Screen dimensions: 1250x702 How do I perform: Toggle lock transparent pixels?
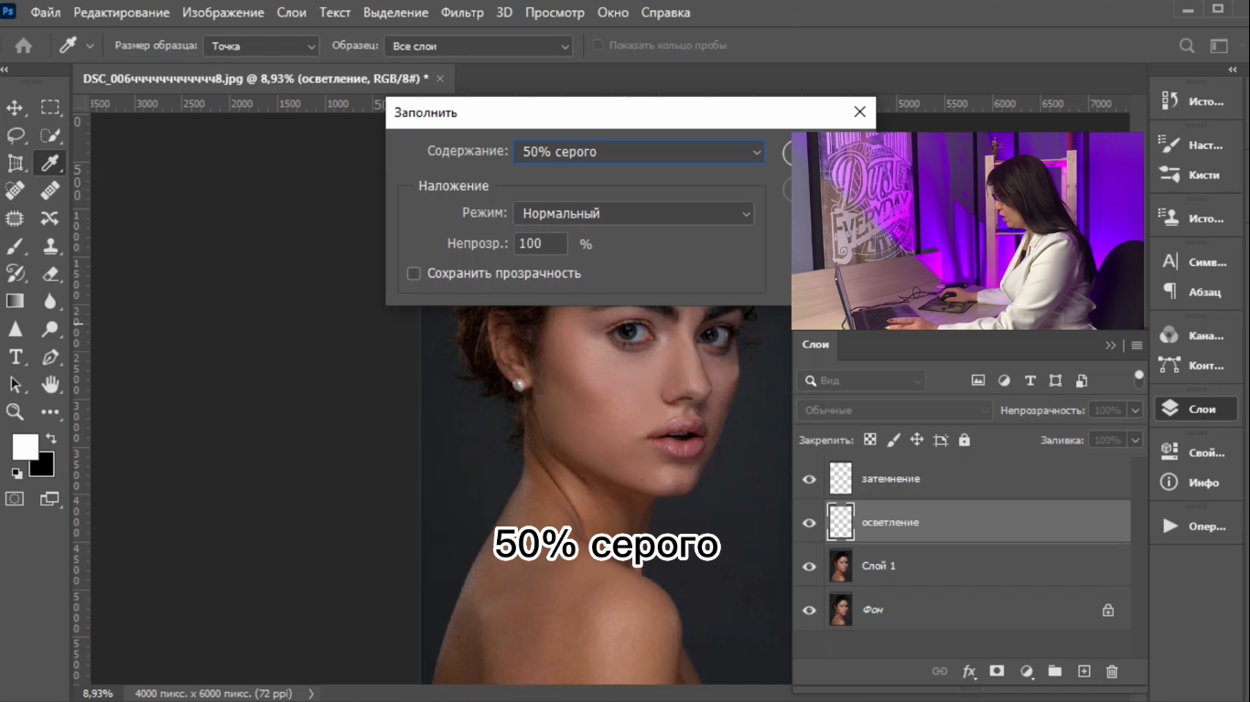point(870,440)
